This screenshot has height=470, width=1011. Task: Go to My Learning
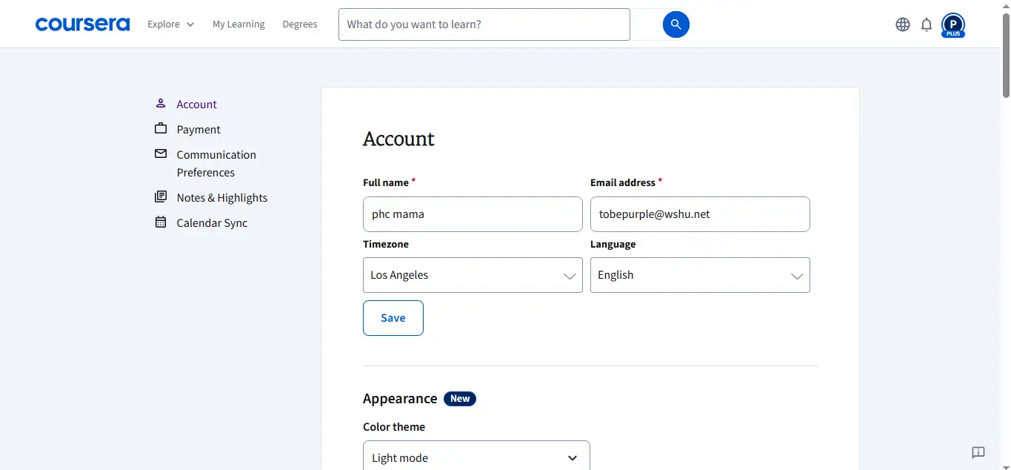click(x=238, y=24)
